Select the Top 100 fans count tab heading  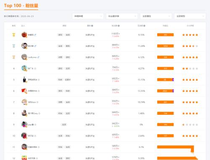[x=21, y=5]
